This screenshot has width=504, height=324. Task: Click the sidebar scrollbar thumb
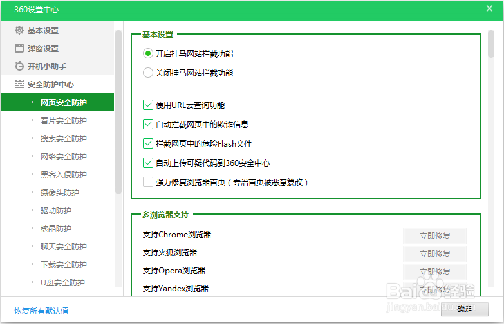[x=118, y=112]
